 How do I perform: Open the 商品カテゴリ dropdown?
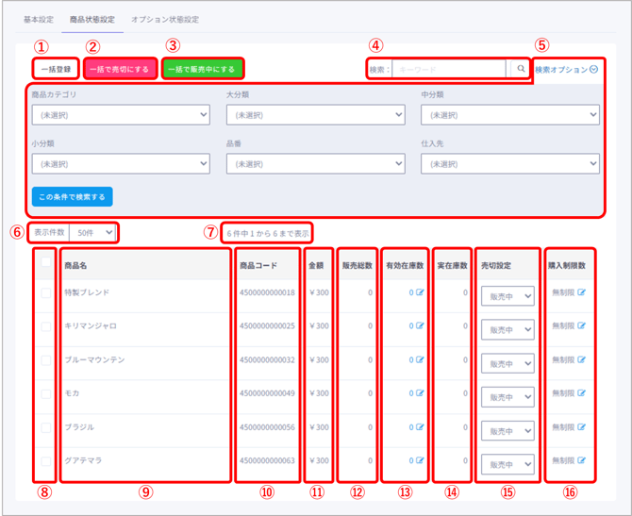(x=120, y=115)
